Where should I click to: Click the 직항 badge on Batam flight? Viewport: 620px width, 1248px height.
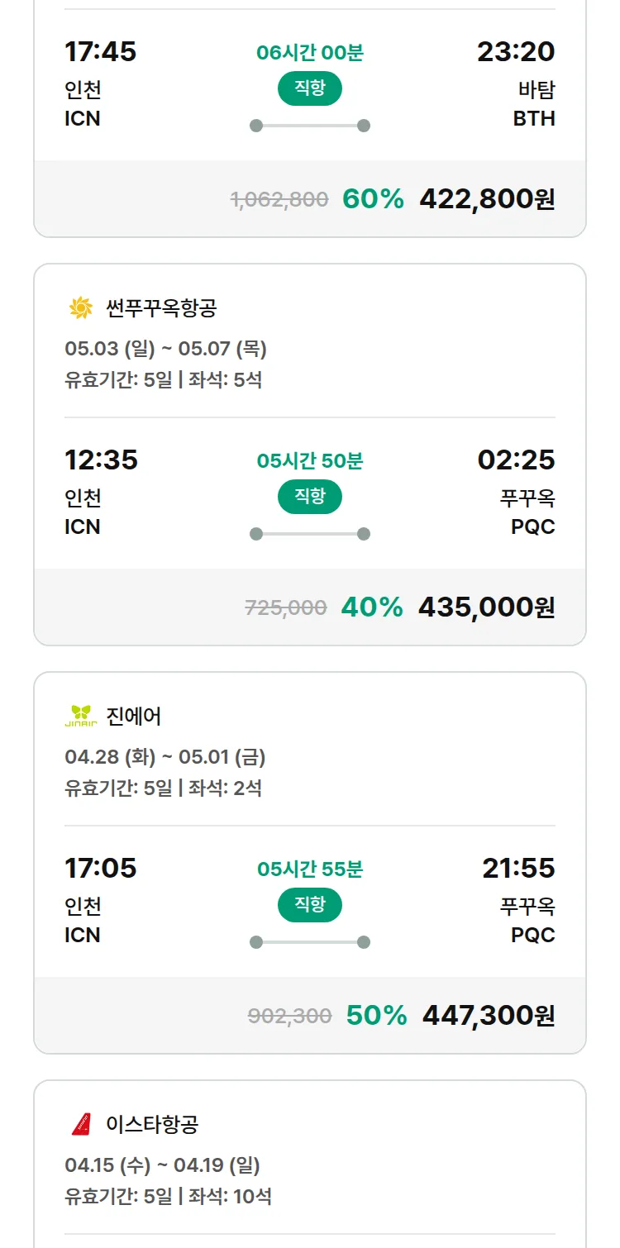pyautogui.click(x=310, y=88)
